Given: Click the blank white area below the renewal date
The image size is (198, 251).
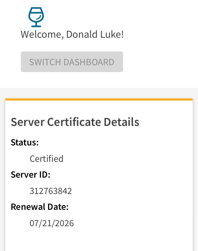Looking at the screenshot, I should tap(99, 240).
